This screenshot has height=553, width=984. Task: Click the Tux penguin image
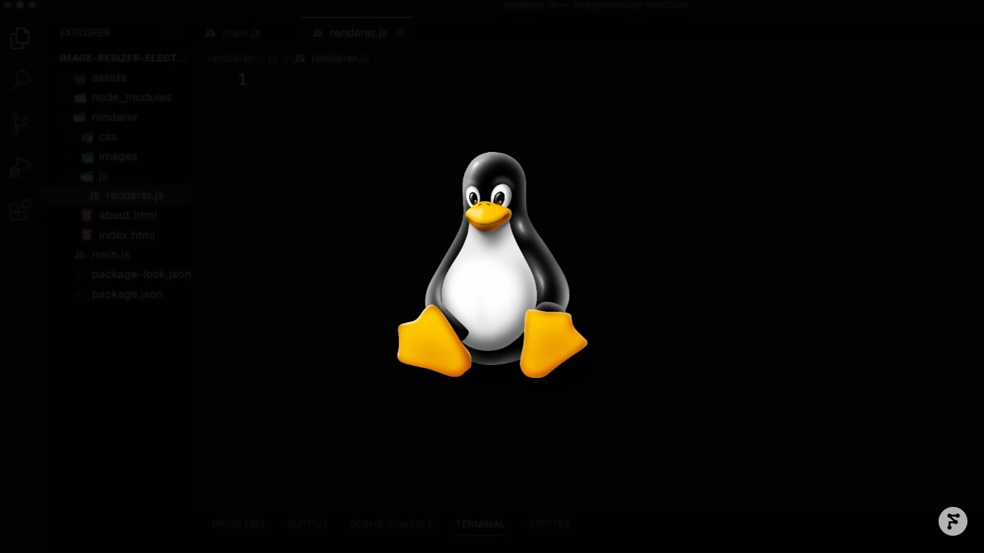tap(492, 265)
